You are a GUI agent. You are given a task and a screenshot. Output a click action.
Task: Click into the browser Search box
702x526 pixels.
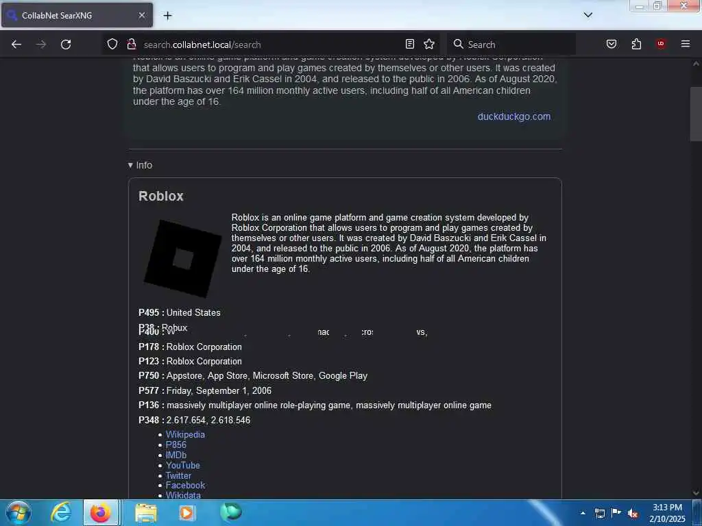click(513, 45)
